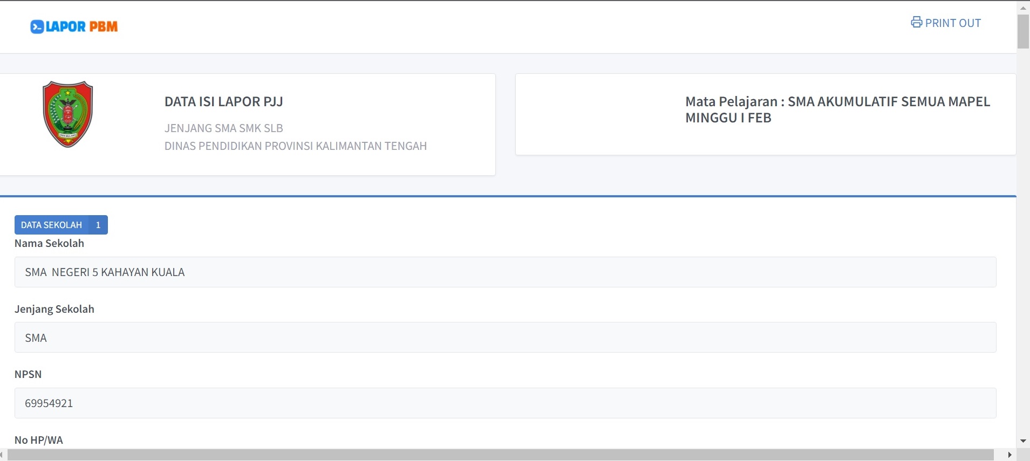This screenshot has width=1030, height=461.
Task: Focus the Nama Sekolah input field
Action: [x=505, y=272]
